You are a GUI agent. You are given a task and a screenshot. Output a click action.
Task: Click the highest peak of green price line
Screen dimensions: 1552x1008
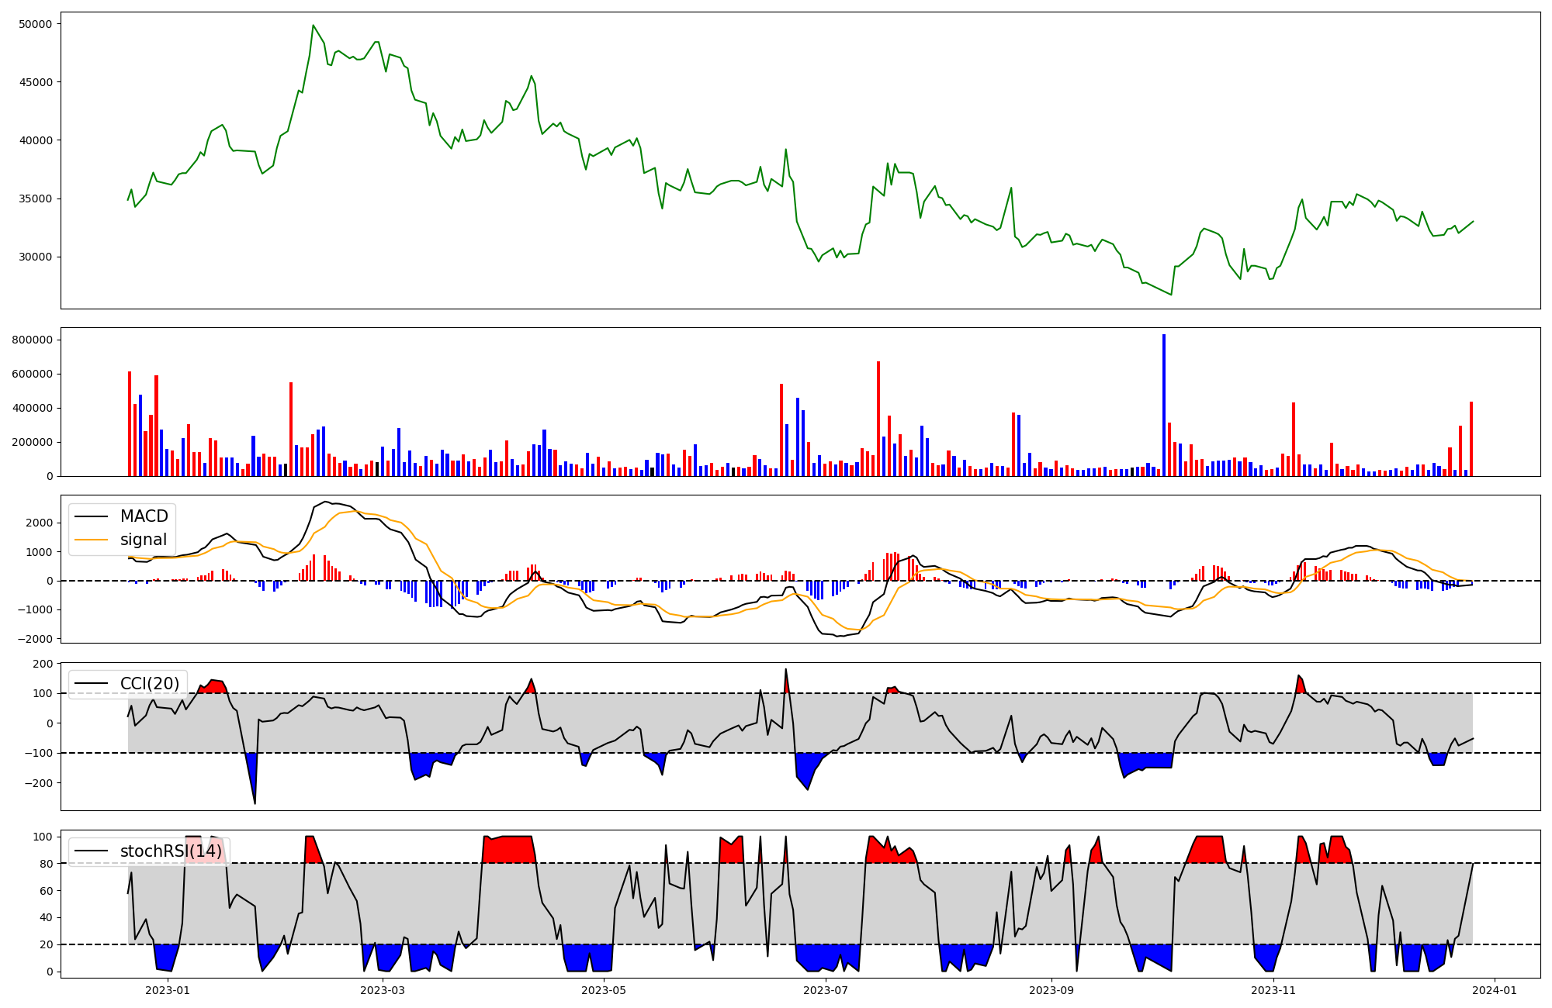click(x=314, y=26)
